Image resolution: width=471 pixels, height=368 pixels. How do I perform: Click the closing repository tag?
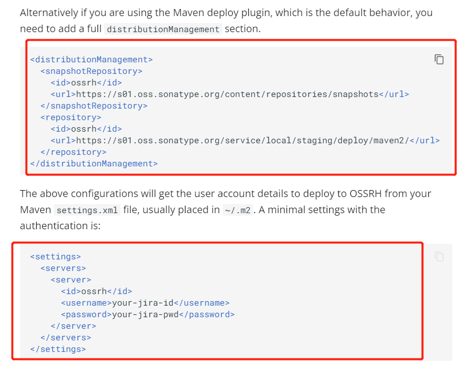(x=73, y=152)
